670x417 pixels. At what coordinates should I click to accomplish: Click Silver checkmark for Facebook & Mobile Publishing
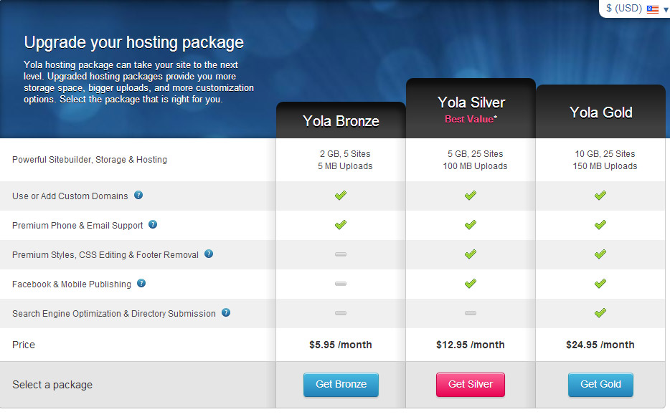tap(471, 284)
